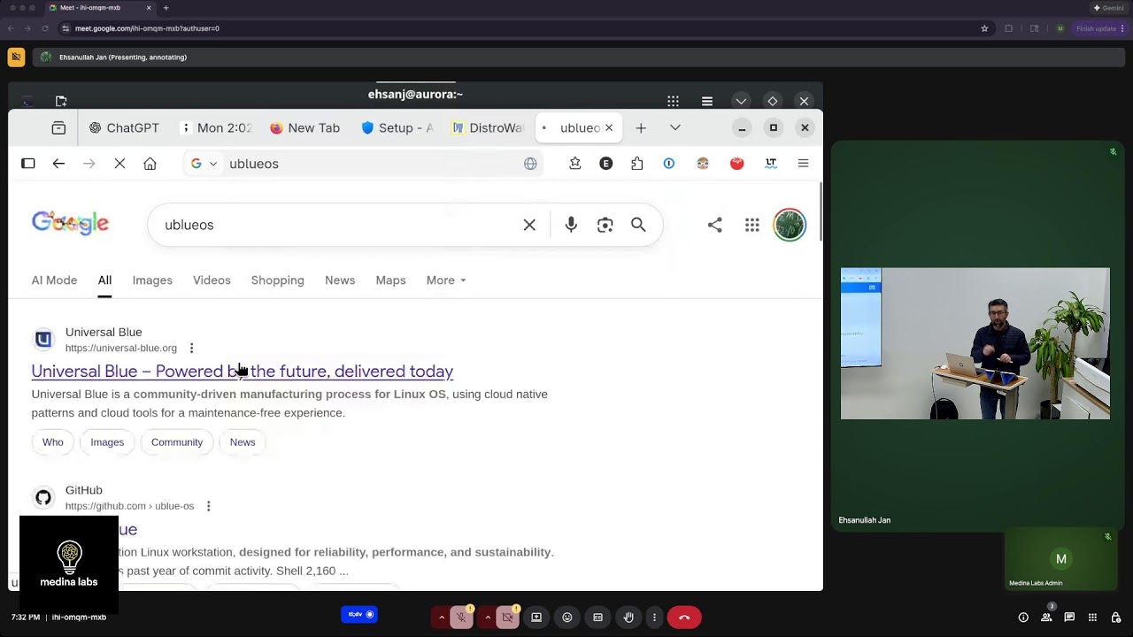Clear the Google search box text

pos(529,225)
